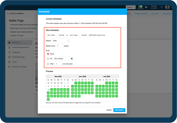
Task: Go to Related Bookings sidebar item
Action: pyautogui.click(x=20, y=57)
